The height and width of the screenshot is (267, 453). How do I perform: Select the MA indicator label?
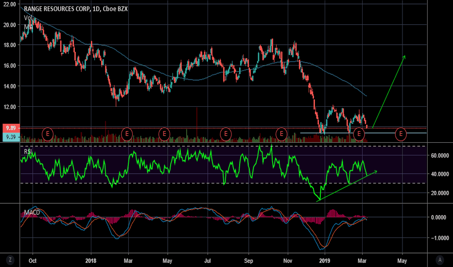click(28, 27)
